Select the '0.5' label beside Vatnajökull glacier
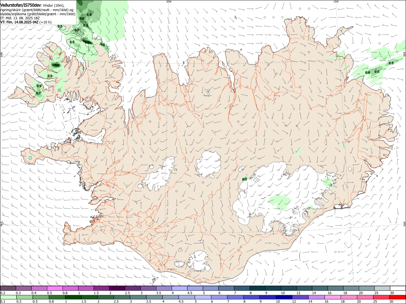 (x=245, y=180)
